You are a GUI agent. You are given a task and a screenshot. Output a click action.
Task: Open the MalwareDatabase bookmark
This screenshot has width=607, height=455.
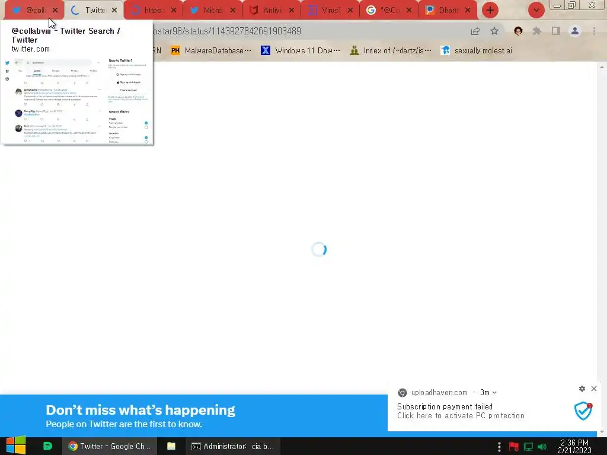(211, 51)
